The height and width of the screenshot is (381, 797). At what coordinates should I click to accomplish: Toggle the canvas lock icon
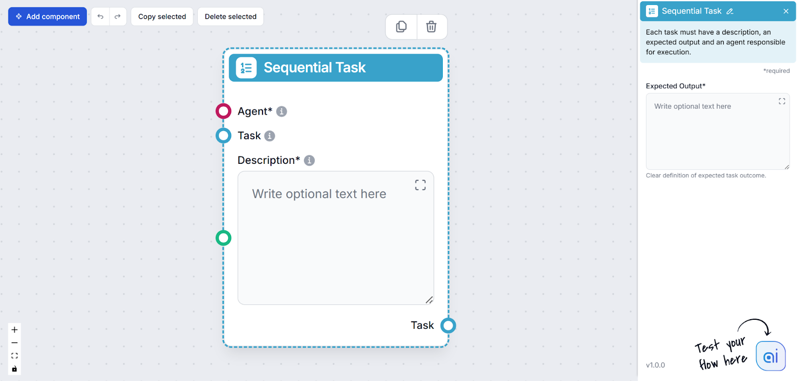pyautogui.click(x=14, y=369)
